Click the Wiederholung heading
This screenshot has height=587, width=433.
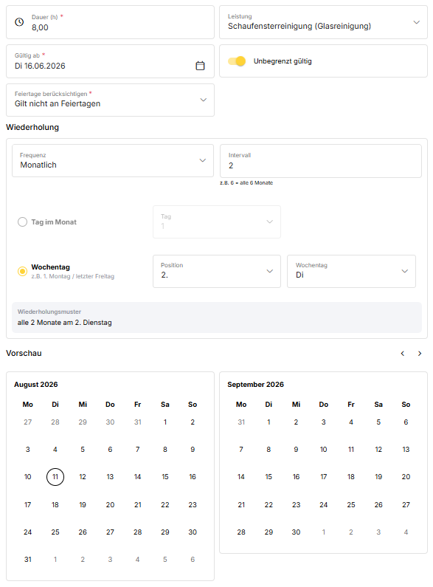tap(32, 127)
